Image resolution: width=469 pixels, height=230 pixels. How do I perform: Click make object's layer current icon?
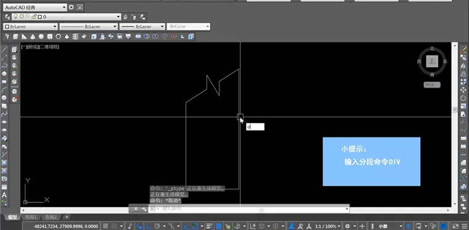(126, 17)
